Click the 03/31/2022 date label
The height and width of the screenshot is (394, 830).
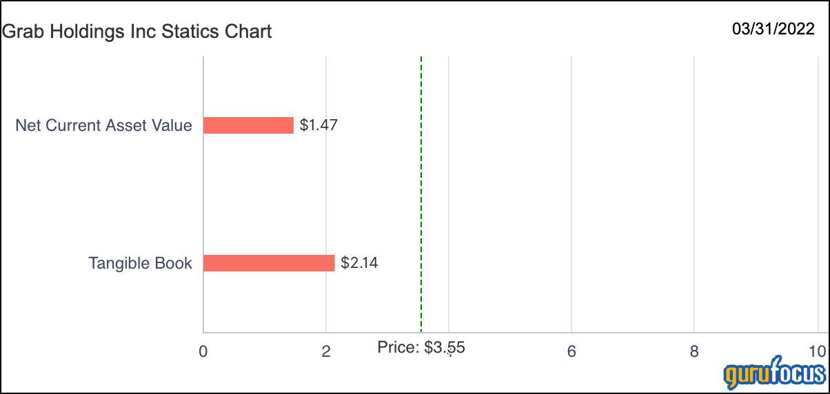[773, 29]
